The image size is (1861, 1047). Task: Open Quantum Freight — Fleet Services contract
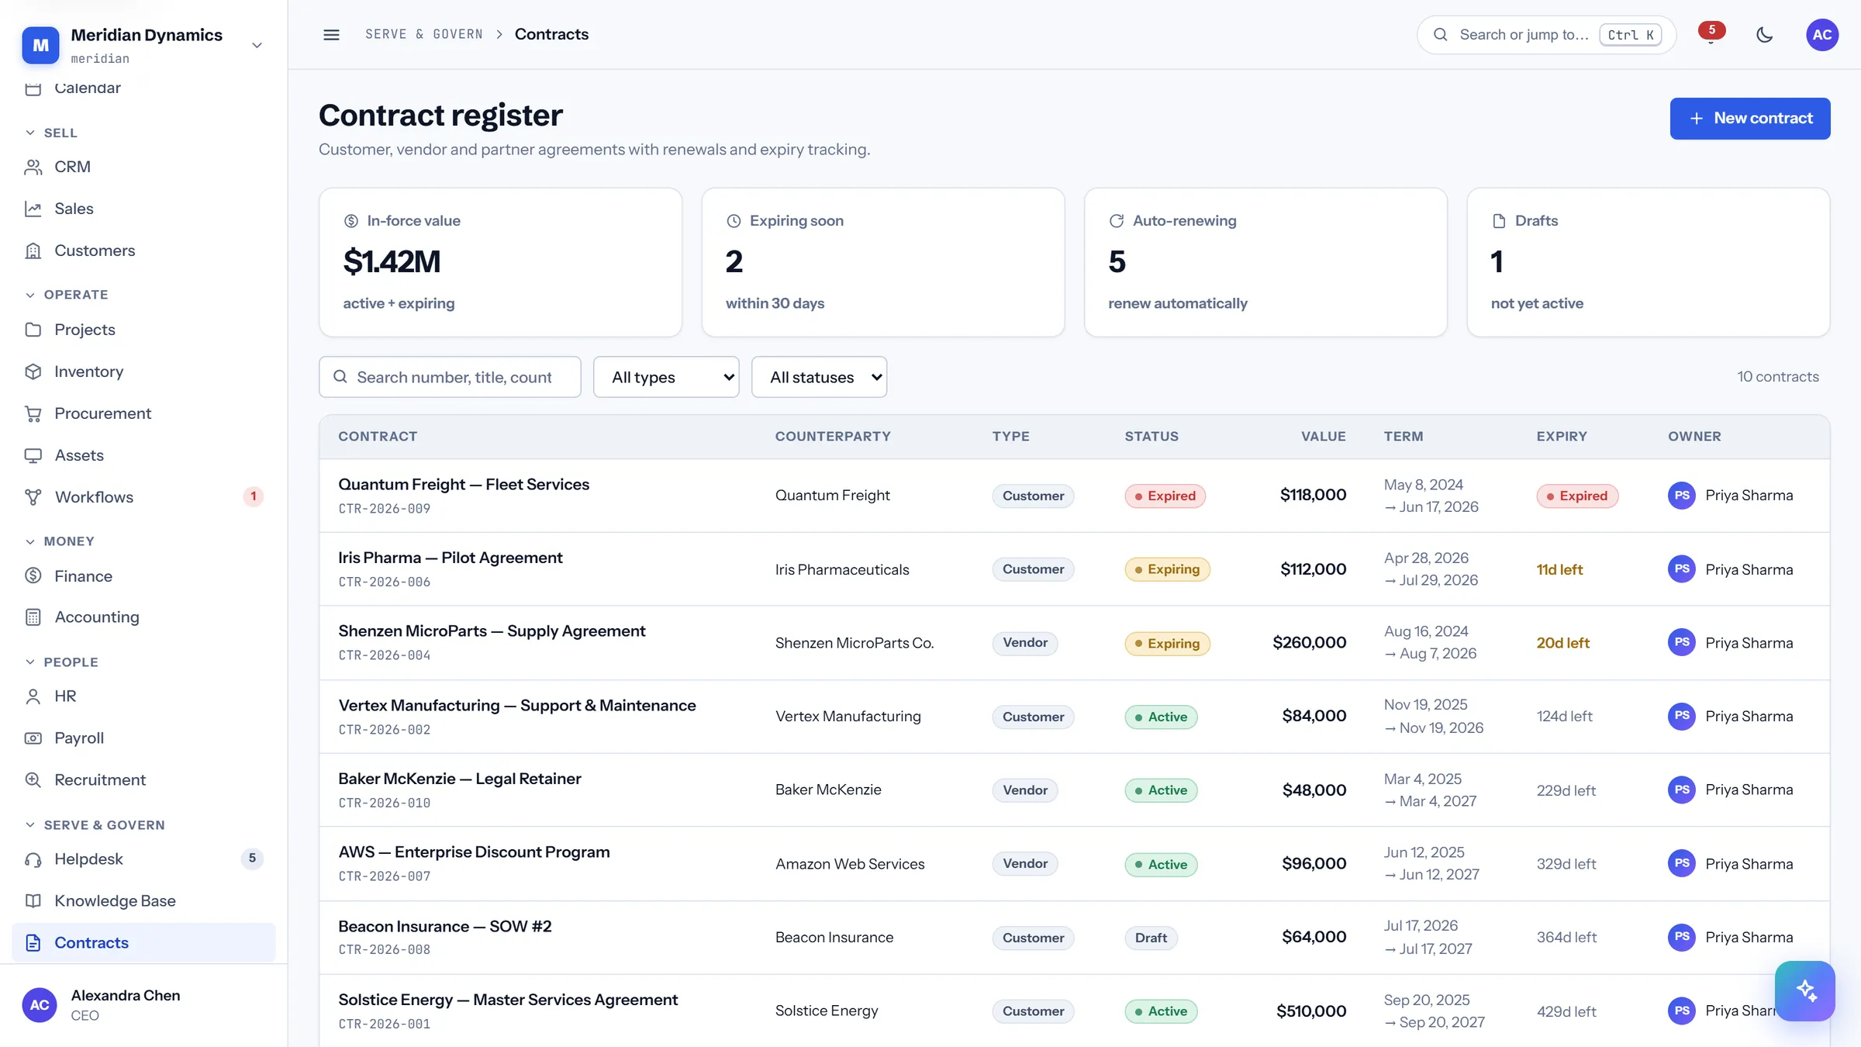coord(464,485)
